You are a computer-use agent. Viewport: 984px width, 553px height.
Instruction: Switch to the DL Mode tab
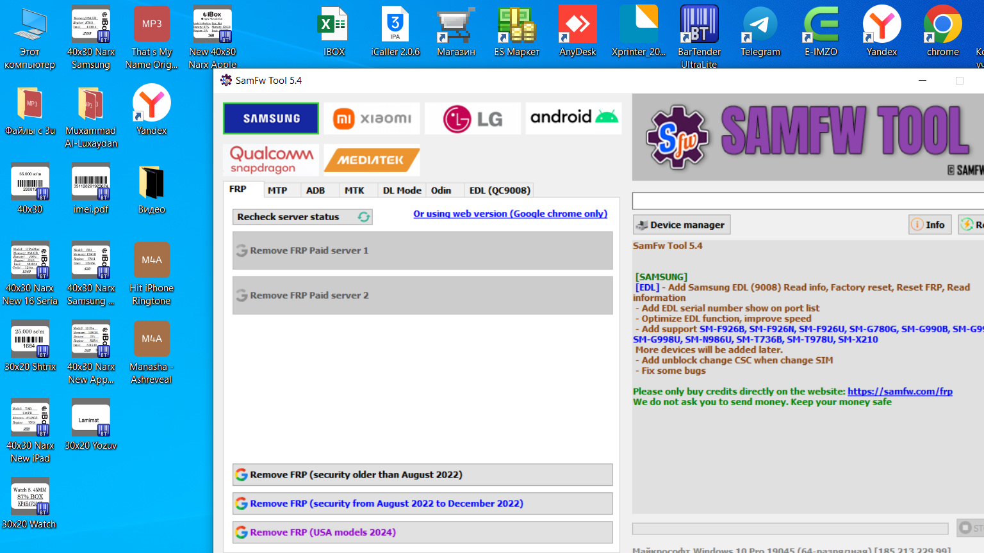[402, 190]
